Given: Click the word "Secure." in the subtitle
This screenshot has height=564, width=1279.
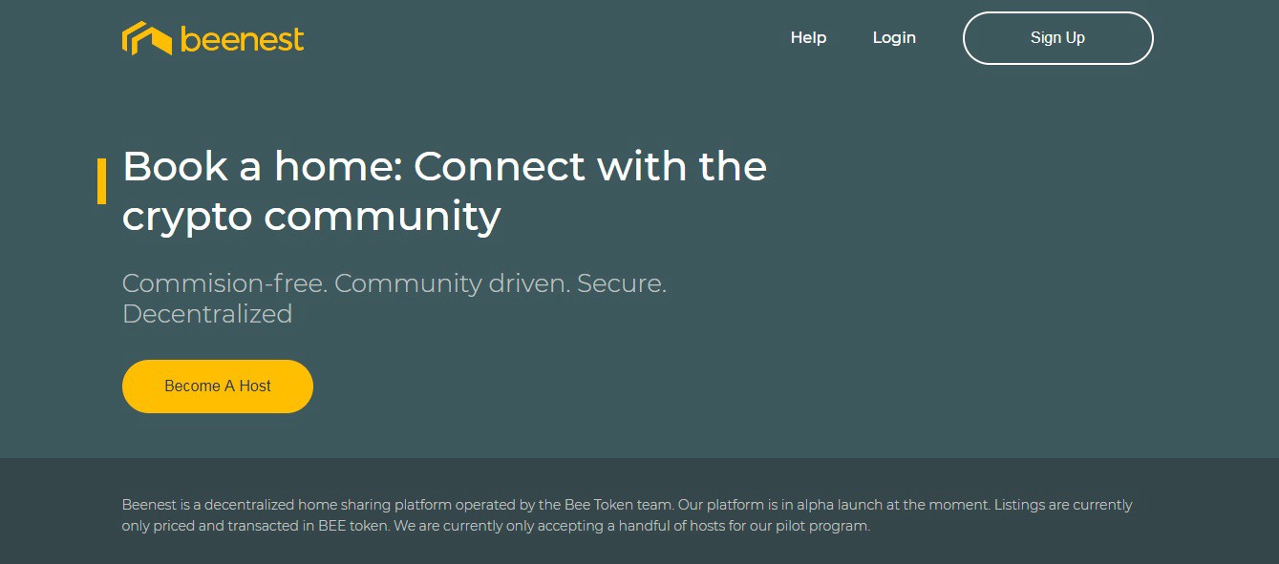Looking at the screenshot, I should [x=622, y=283].
